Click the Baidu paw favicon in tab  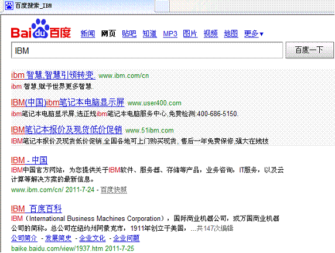click(x=9, y=5)
